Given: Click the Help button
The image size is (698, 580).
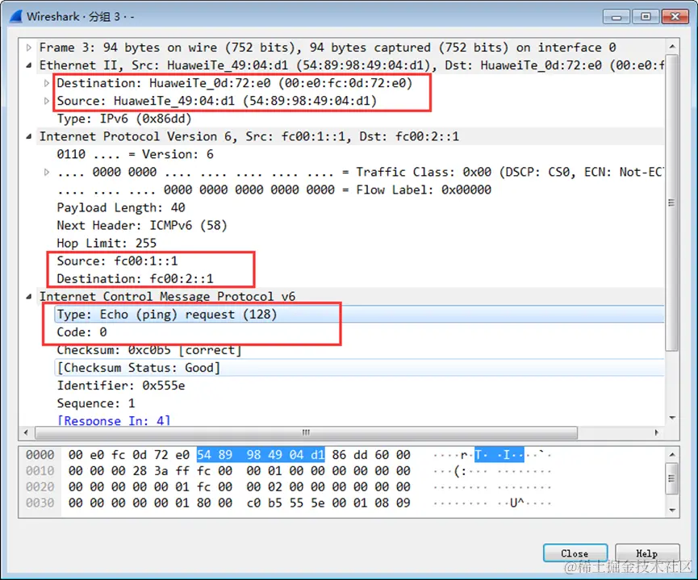Looking at the screenshot, I should coord(647,553).
